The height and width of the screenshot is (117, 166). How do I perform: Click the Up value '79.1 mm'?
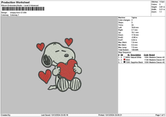point(135,33)
